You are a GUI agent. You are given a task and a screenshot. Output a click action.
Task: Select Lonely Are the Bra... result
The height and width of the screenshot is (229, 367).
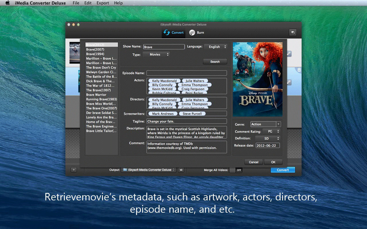[x=102, y=117]
